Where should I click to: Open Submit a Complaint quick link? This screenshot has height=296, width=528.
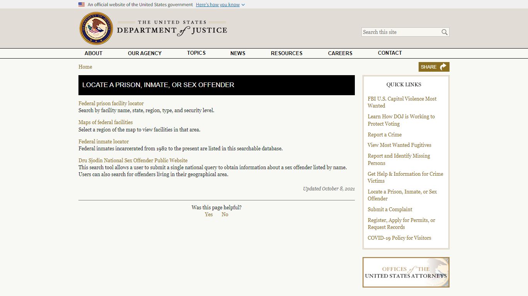390,209
